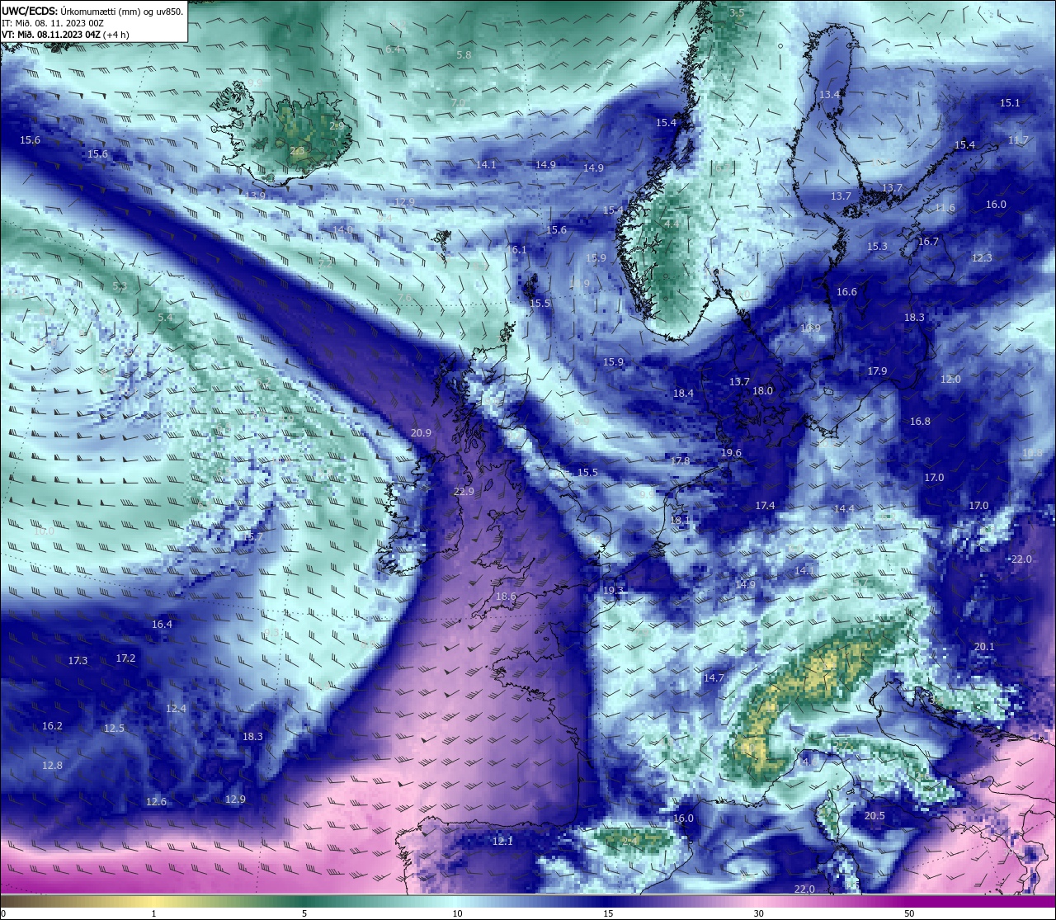Click the value 19.6

coord(731,453)
